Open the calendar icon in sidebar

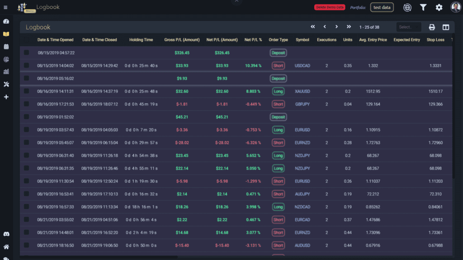point(6,46)
